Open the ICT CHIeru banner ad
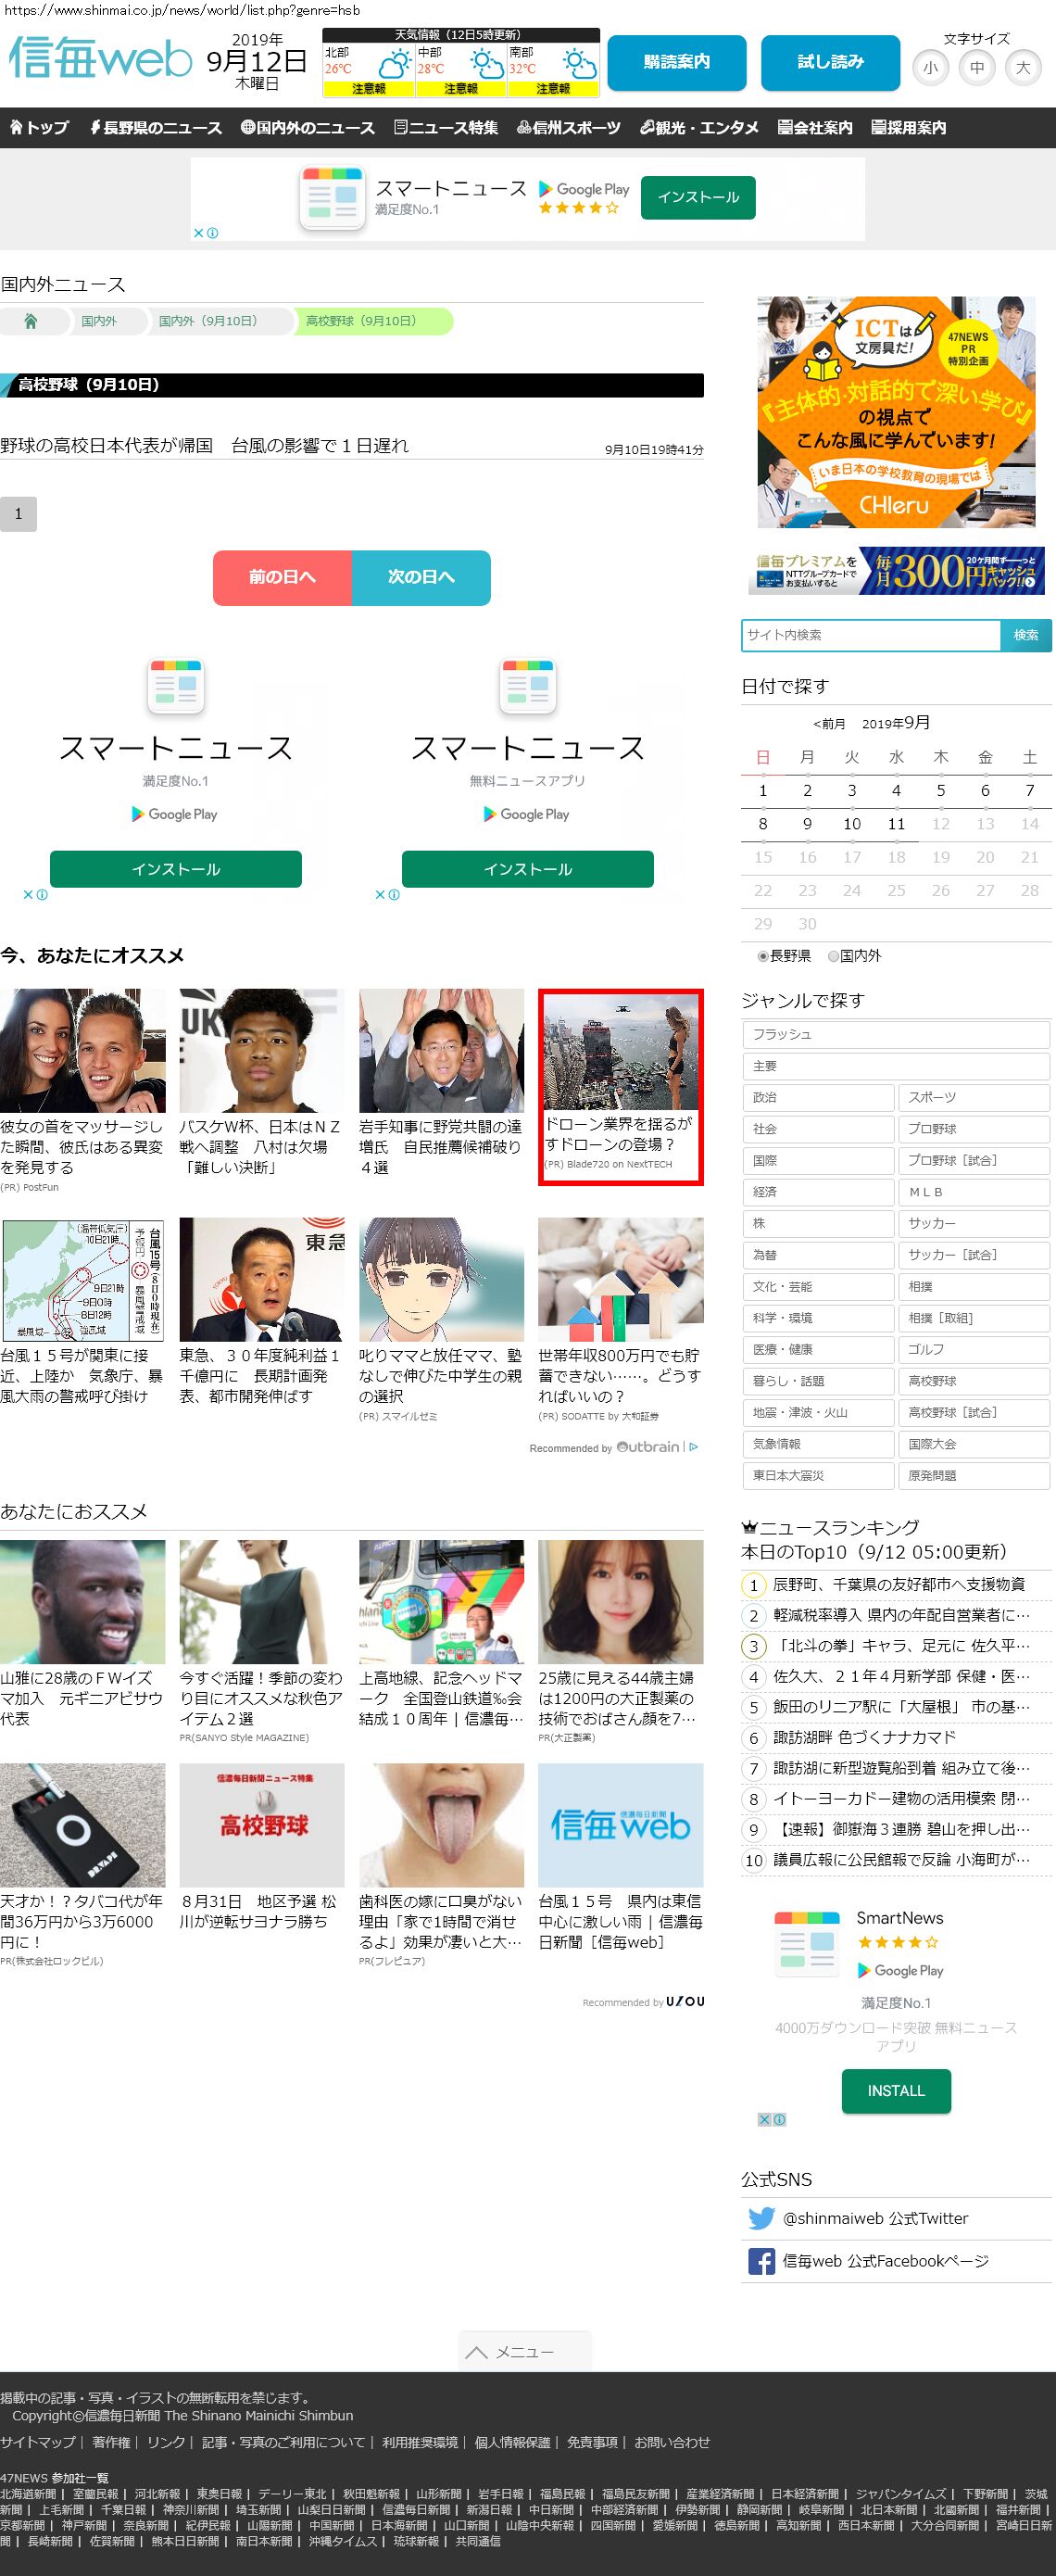Viewport: 1056px width, 2576px height. (x=896, y=411)
